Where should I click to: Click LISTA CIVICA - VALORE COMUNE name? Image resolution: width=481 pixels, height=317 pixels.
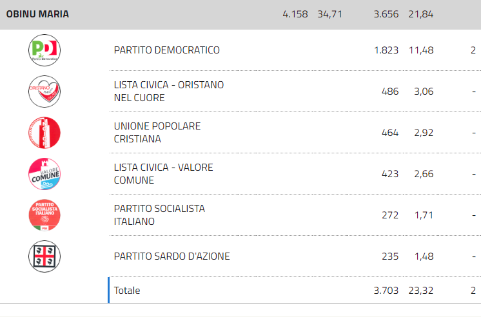pyautogui.click(x=163, y=174)
